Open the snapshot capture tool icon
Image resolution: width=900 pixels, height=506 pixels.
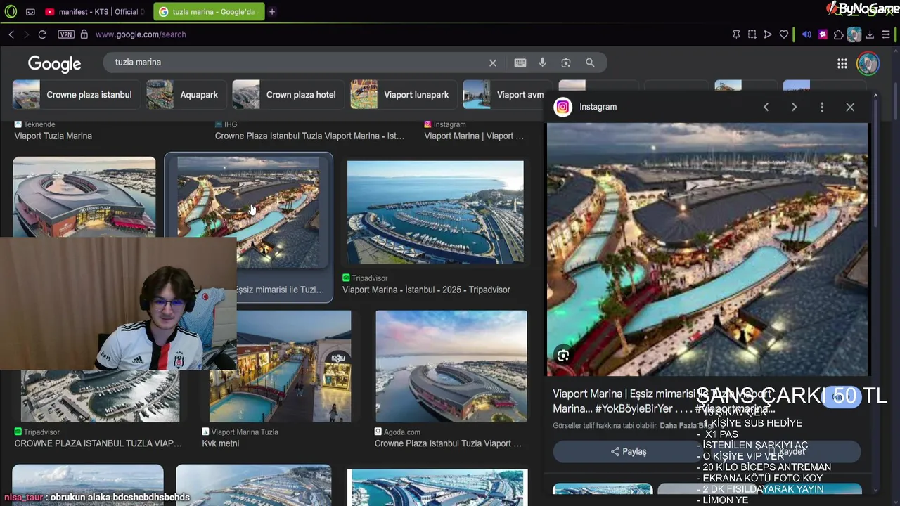[x=752, y=34]
